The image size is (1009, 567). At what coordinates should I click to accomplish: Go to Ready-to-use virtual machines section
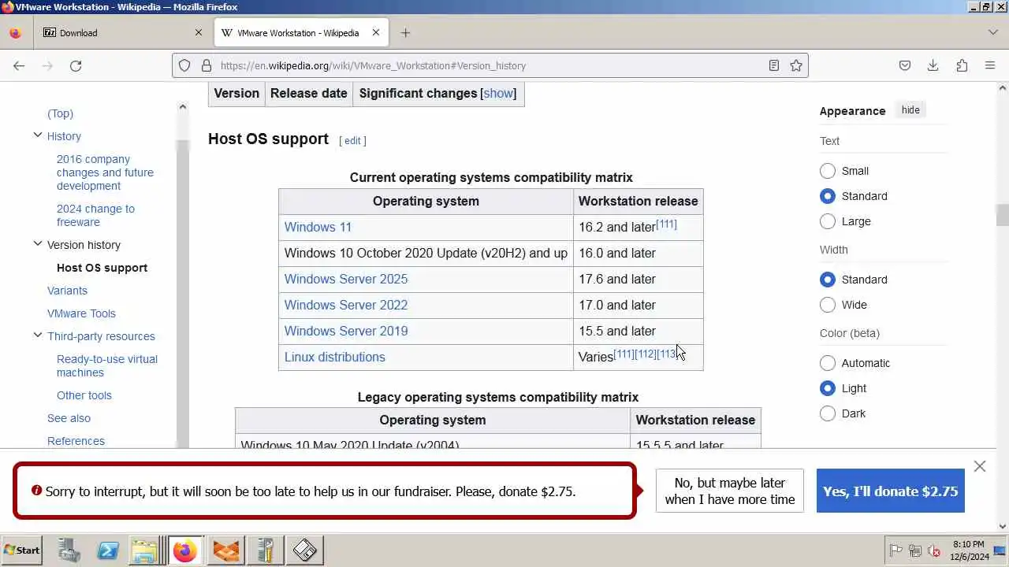tap(107, 365)
